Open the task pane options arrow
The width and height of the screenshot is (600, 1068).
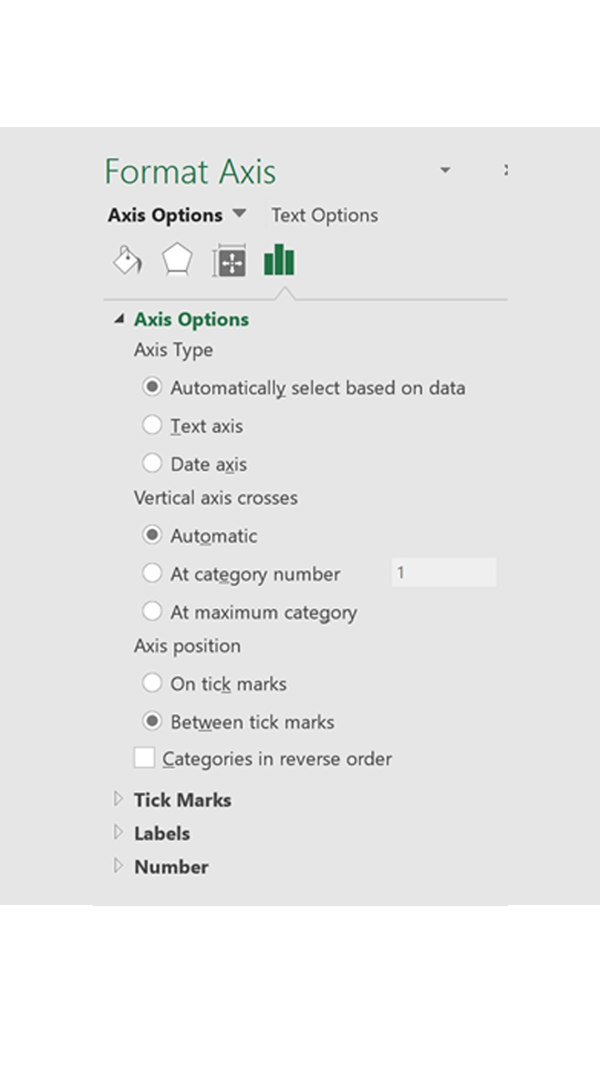445,170
